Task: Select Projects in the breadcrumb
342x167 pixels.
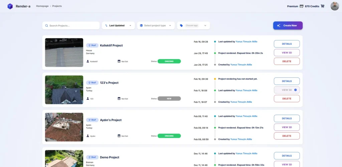Action: (57, 6)
